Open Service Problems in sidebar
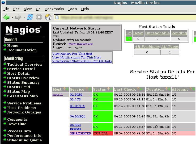Screen dimensions: 196x144 [24, 103]
